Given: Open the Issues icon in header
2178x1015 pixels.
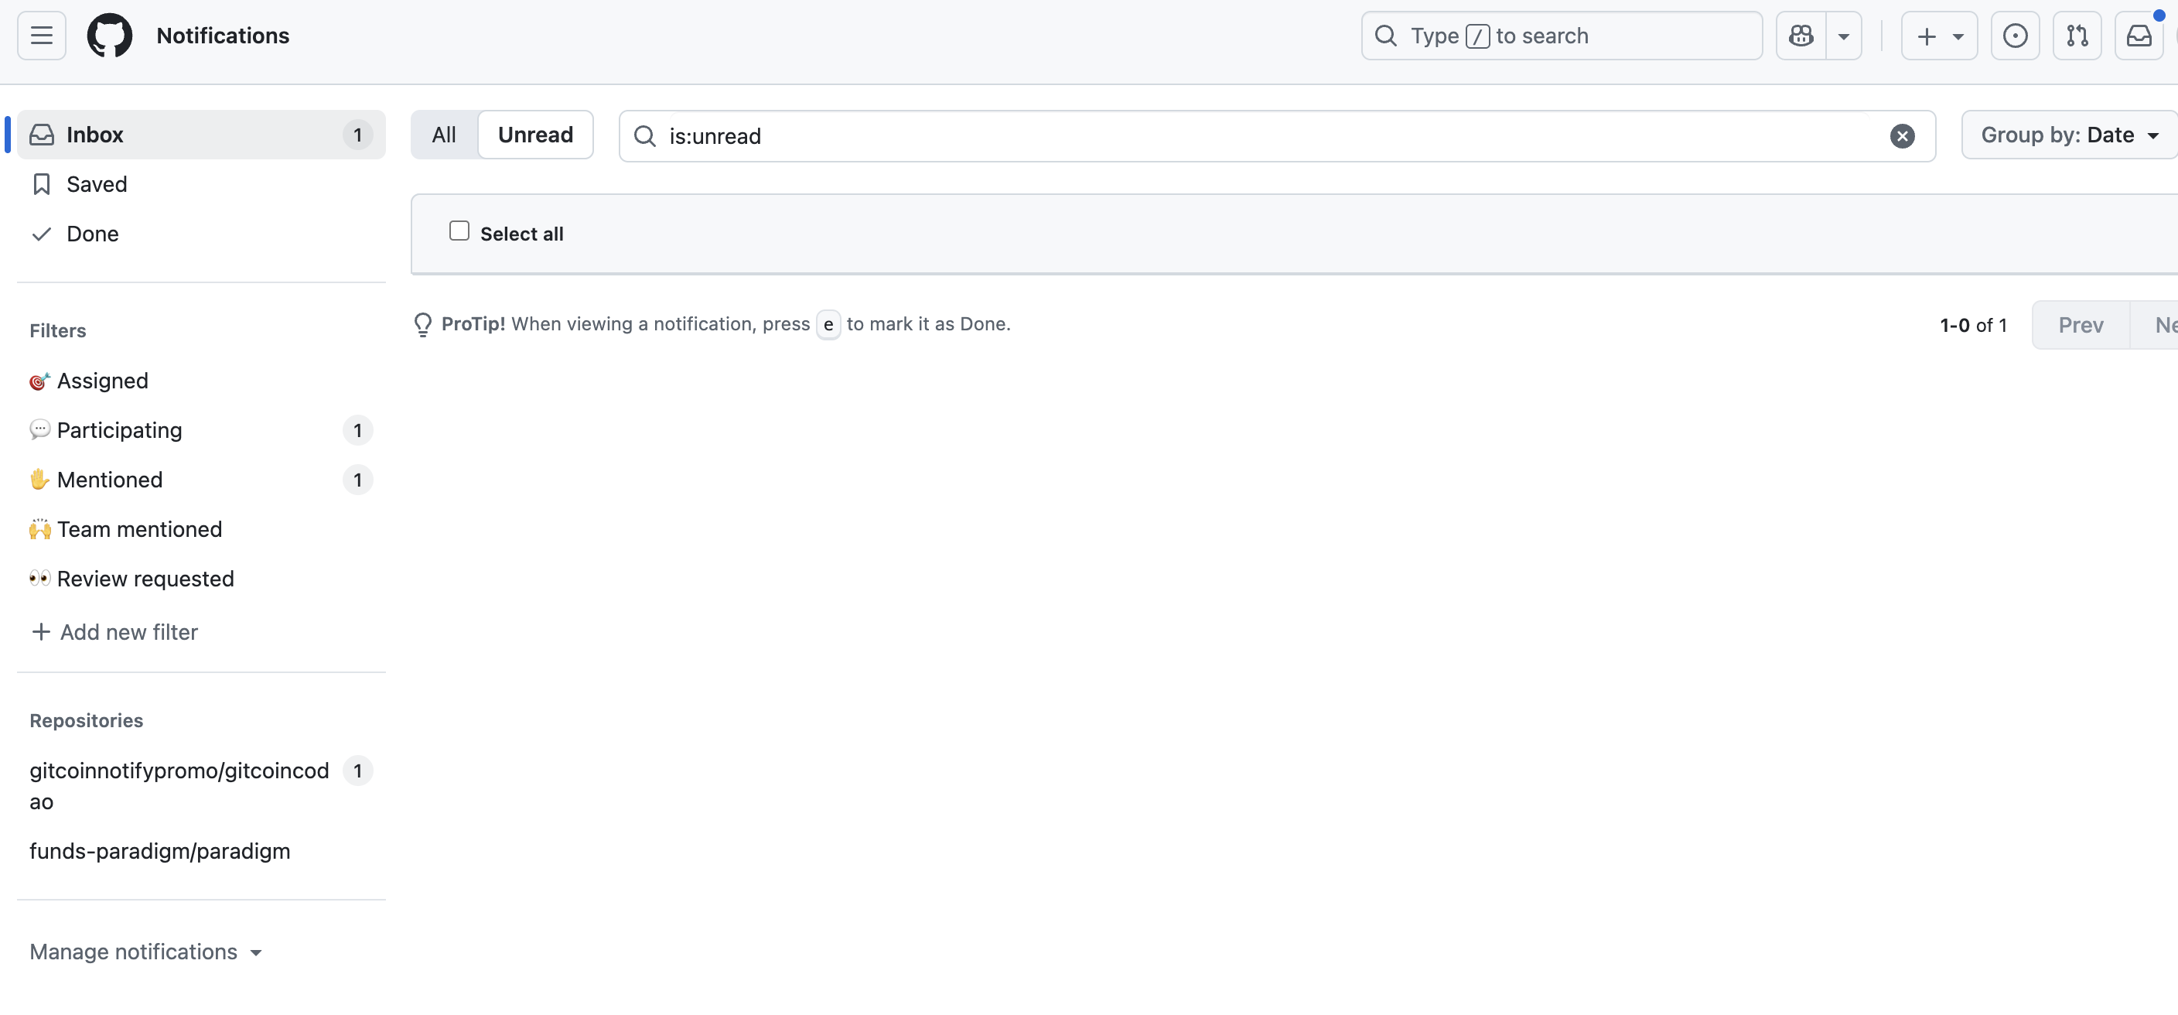Looking at the screenshot, I should tap(2015, 36).
